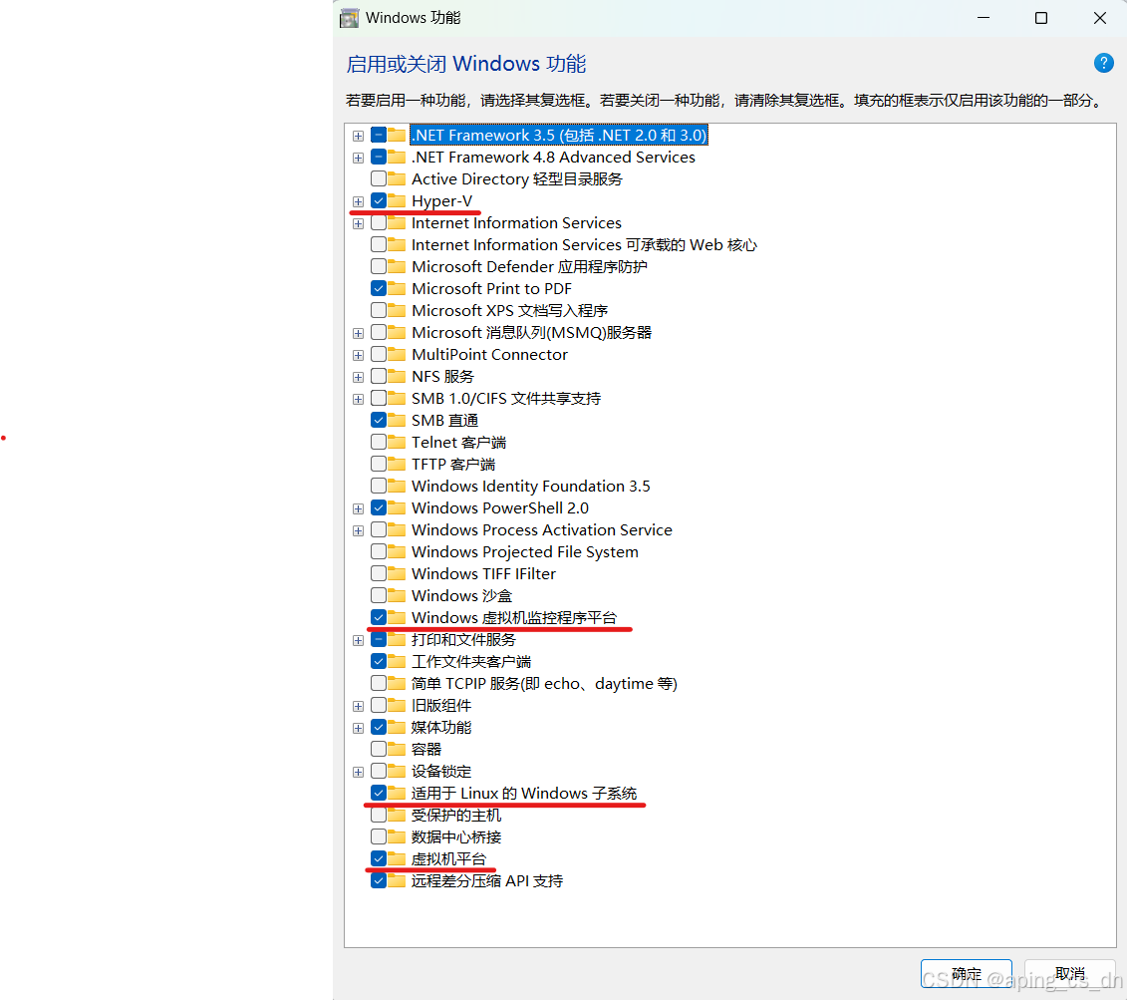The height and width of the screenshot is (1000, 1127).
Task: Enable the Telnet 客户端 checkbox
Action: tap(379, 442)
